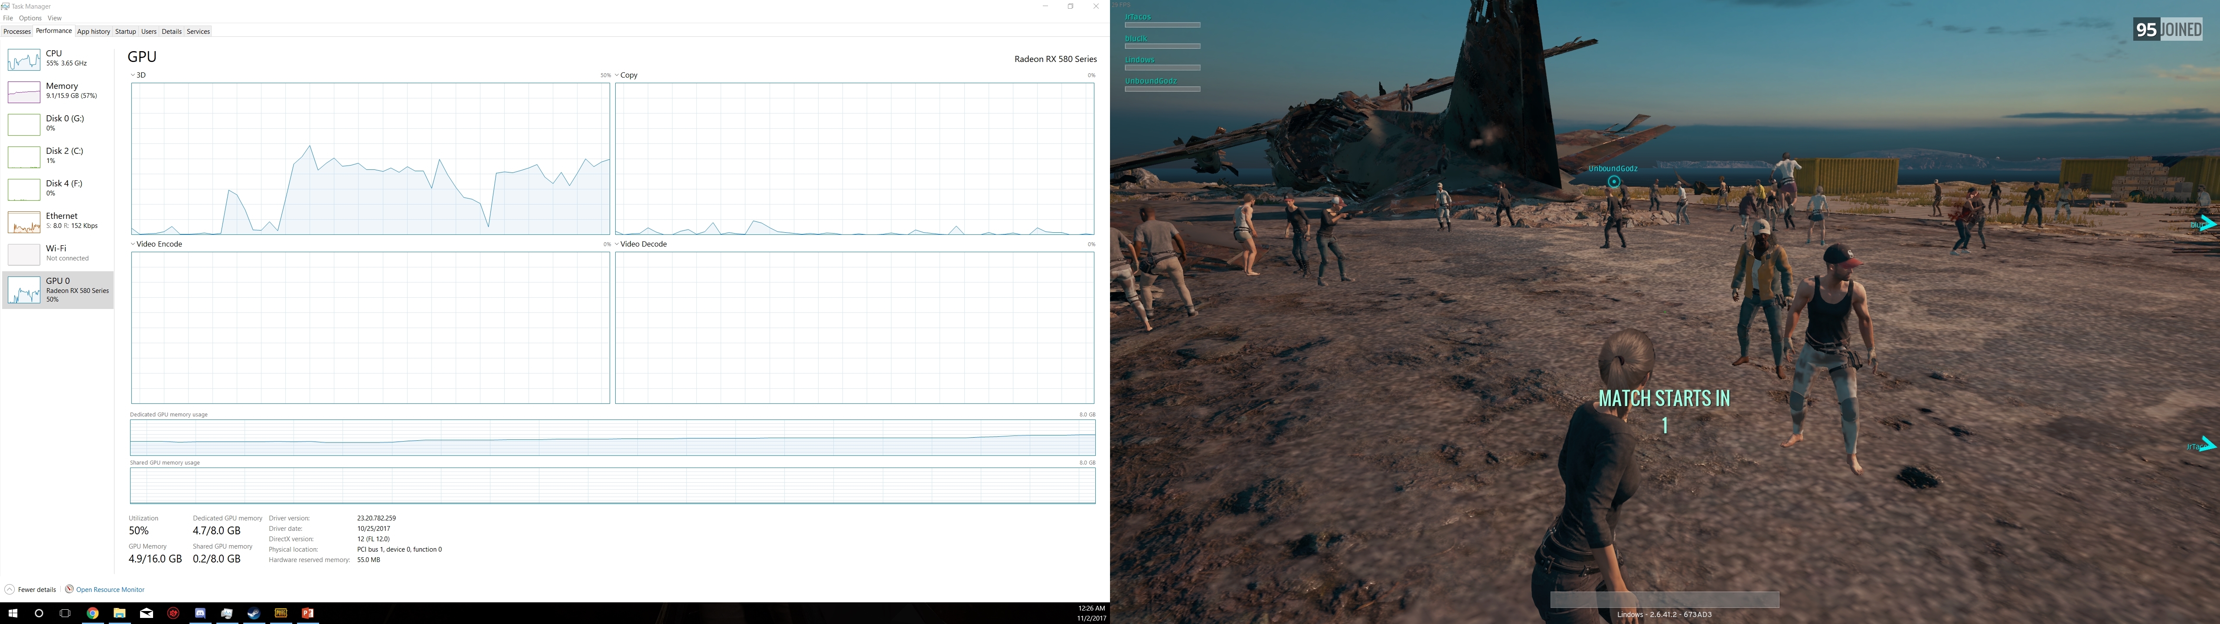Screen dimensions: 2220x624
Task: Click blucik in the game team list
Action: (1136, 39)
